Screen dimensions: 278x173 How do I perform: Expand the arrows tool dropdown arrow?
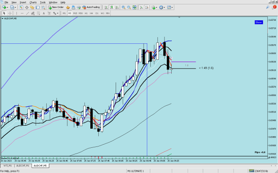[x=58, y=13]
